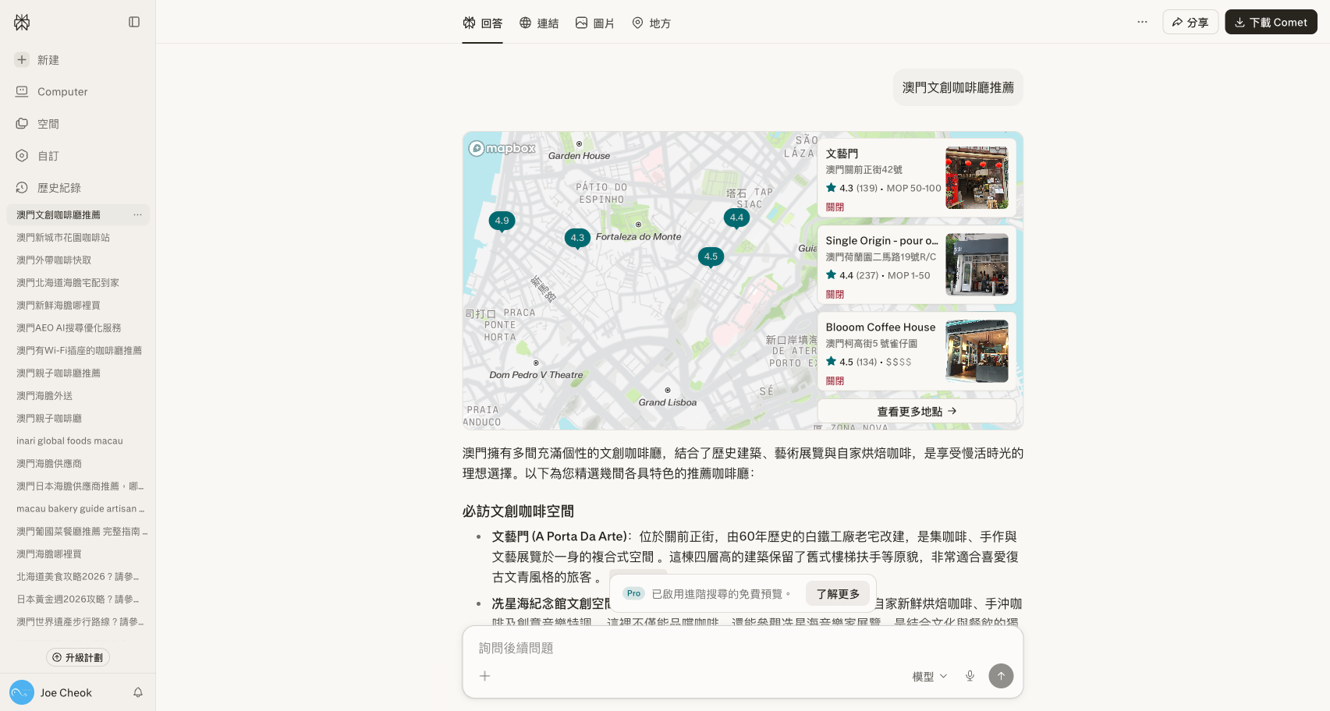Click the 澳門文創咖啡廳推薦 query bubble
Screen dimensions: 1330x711
click(958, 87)
